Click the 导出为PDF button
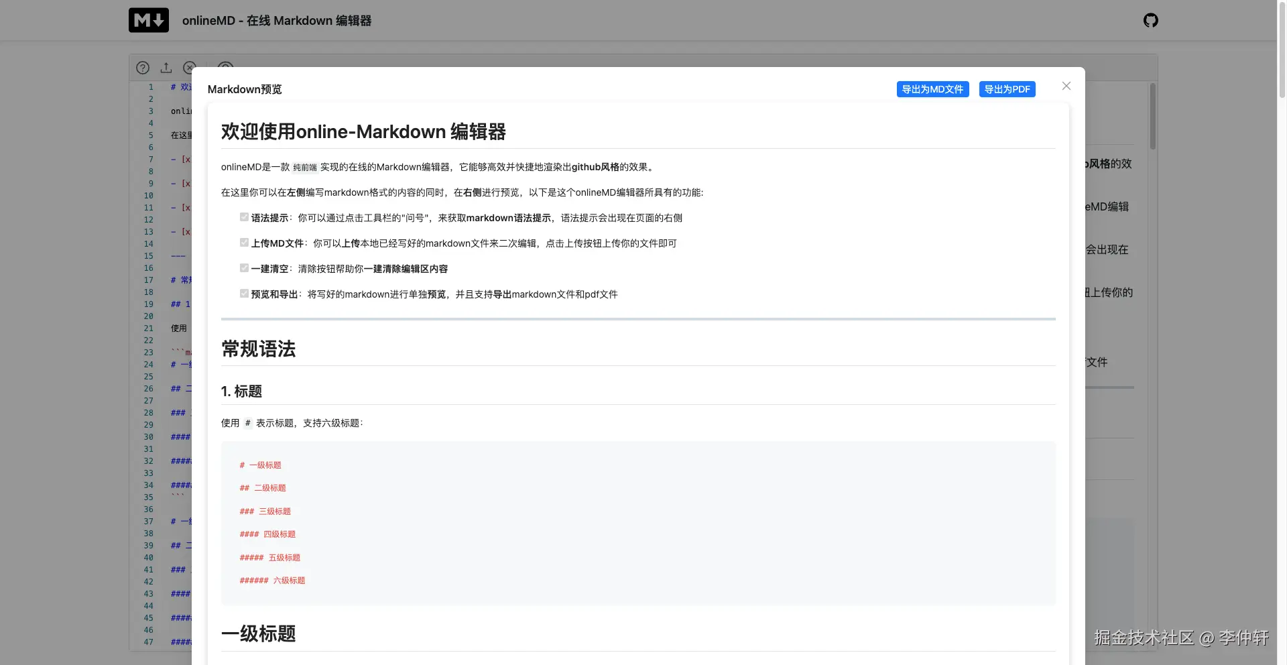The height and width of the screenshot is (665, 1287). coord(1007,89)
